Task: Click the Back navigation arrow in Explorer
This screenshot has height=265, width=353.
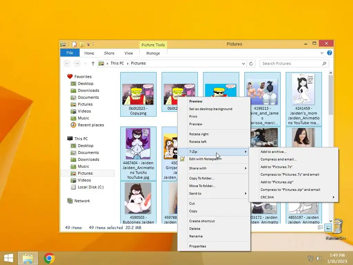Action: (x=67, y=63)
